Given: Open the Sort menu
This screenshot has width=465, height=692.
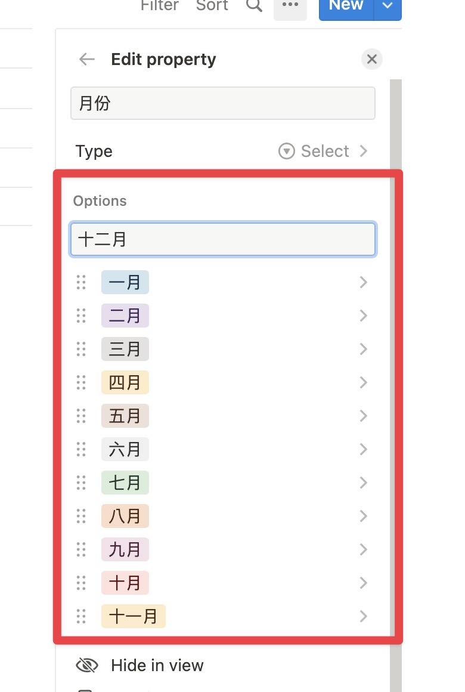Looking at the screenshot, I should click(x=212, y=5).
